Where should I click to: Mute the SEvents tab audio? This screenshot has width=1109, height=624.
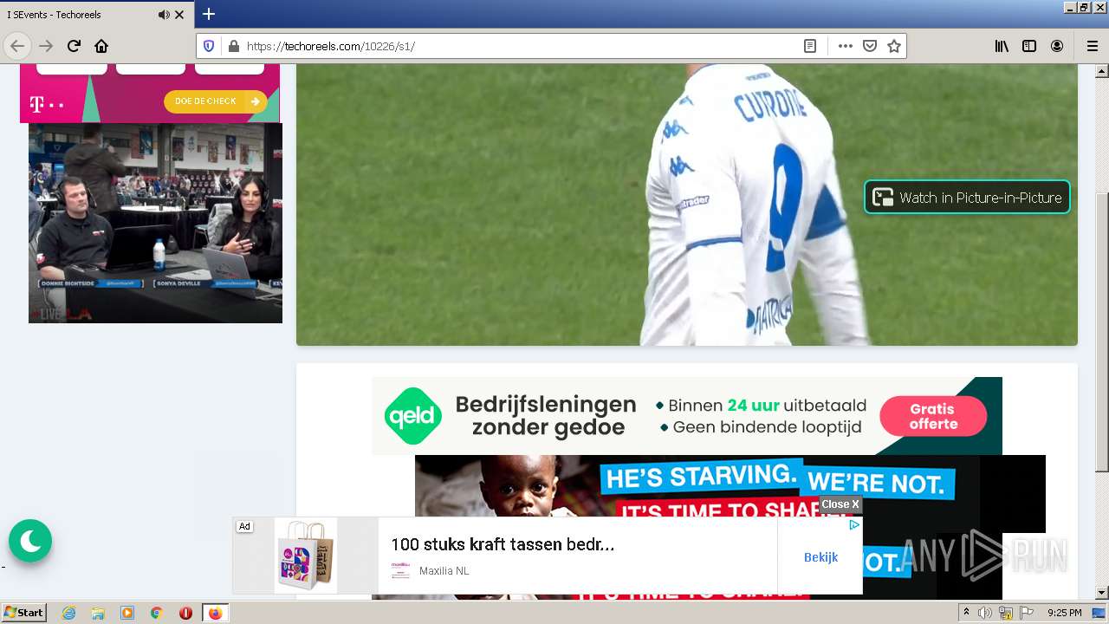click(x=164, y=15)
